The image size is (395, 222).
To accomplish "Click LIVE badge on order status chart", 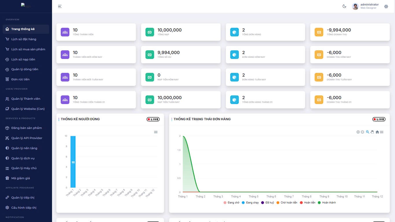I will [x=379, y=119].
